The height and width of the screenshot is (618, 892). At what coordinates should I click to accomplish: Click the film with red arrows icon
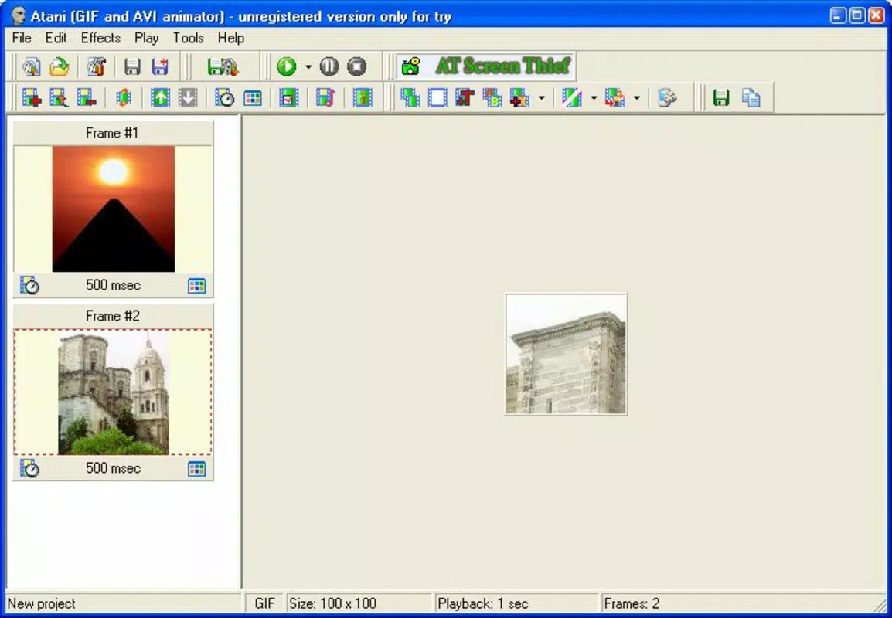click(x=615, y=98)
